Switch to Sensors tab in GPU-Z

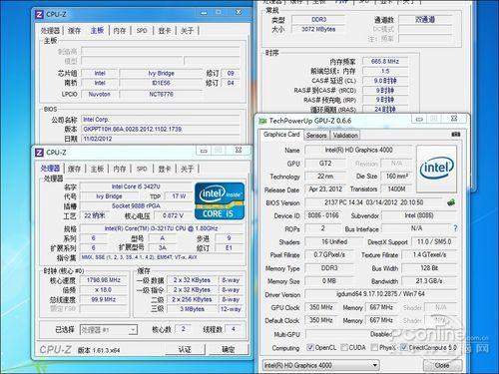[x=316, y=136]
